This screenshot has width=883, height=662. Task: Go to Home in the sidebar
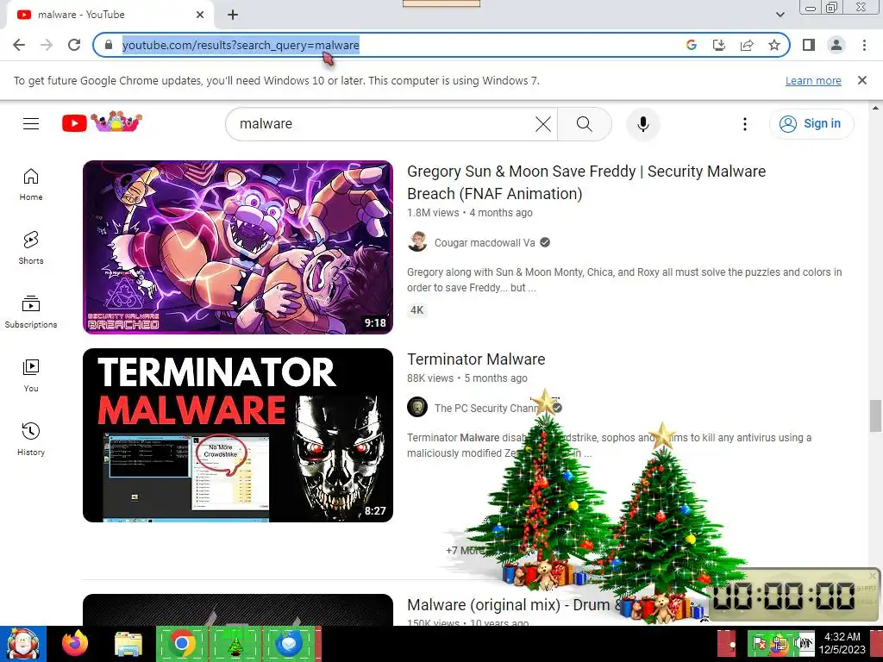click(x=31, y=184)
